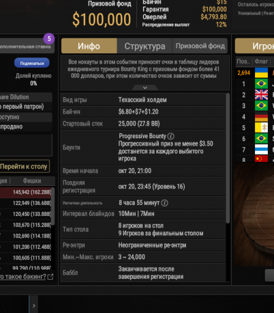274x313 pixels.
Task: Click the Оверлей value $4,793.80
Action: [x=213, y=17]
